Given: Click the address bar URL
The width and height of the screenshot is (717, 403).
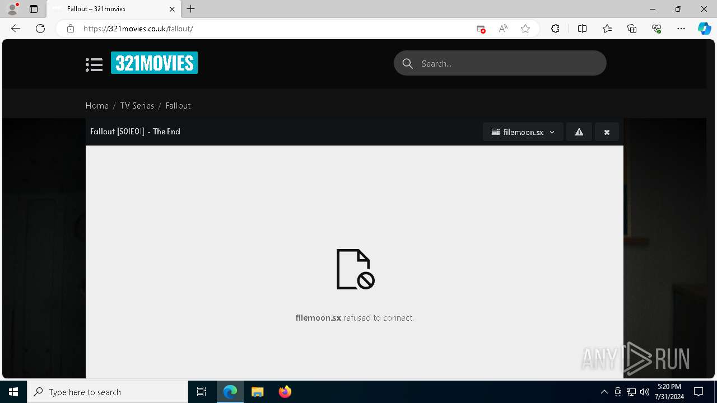Looking at the screenshot, I should [138, 29].
